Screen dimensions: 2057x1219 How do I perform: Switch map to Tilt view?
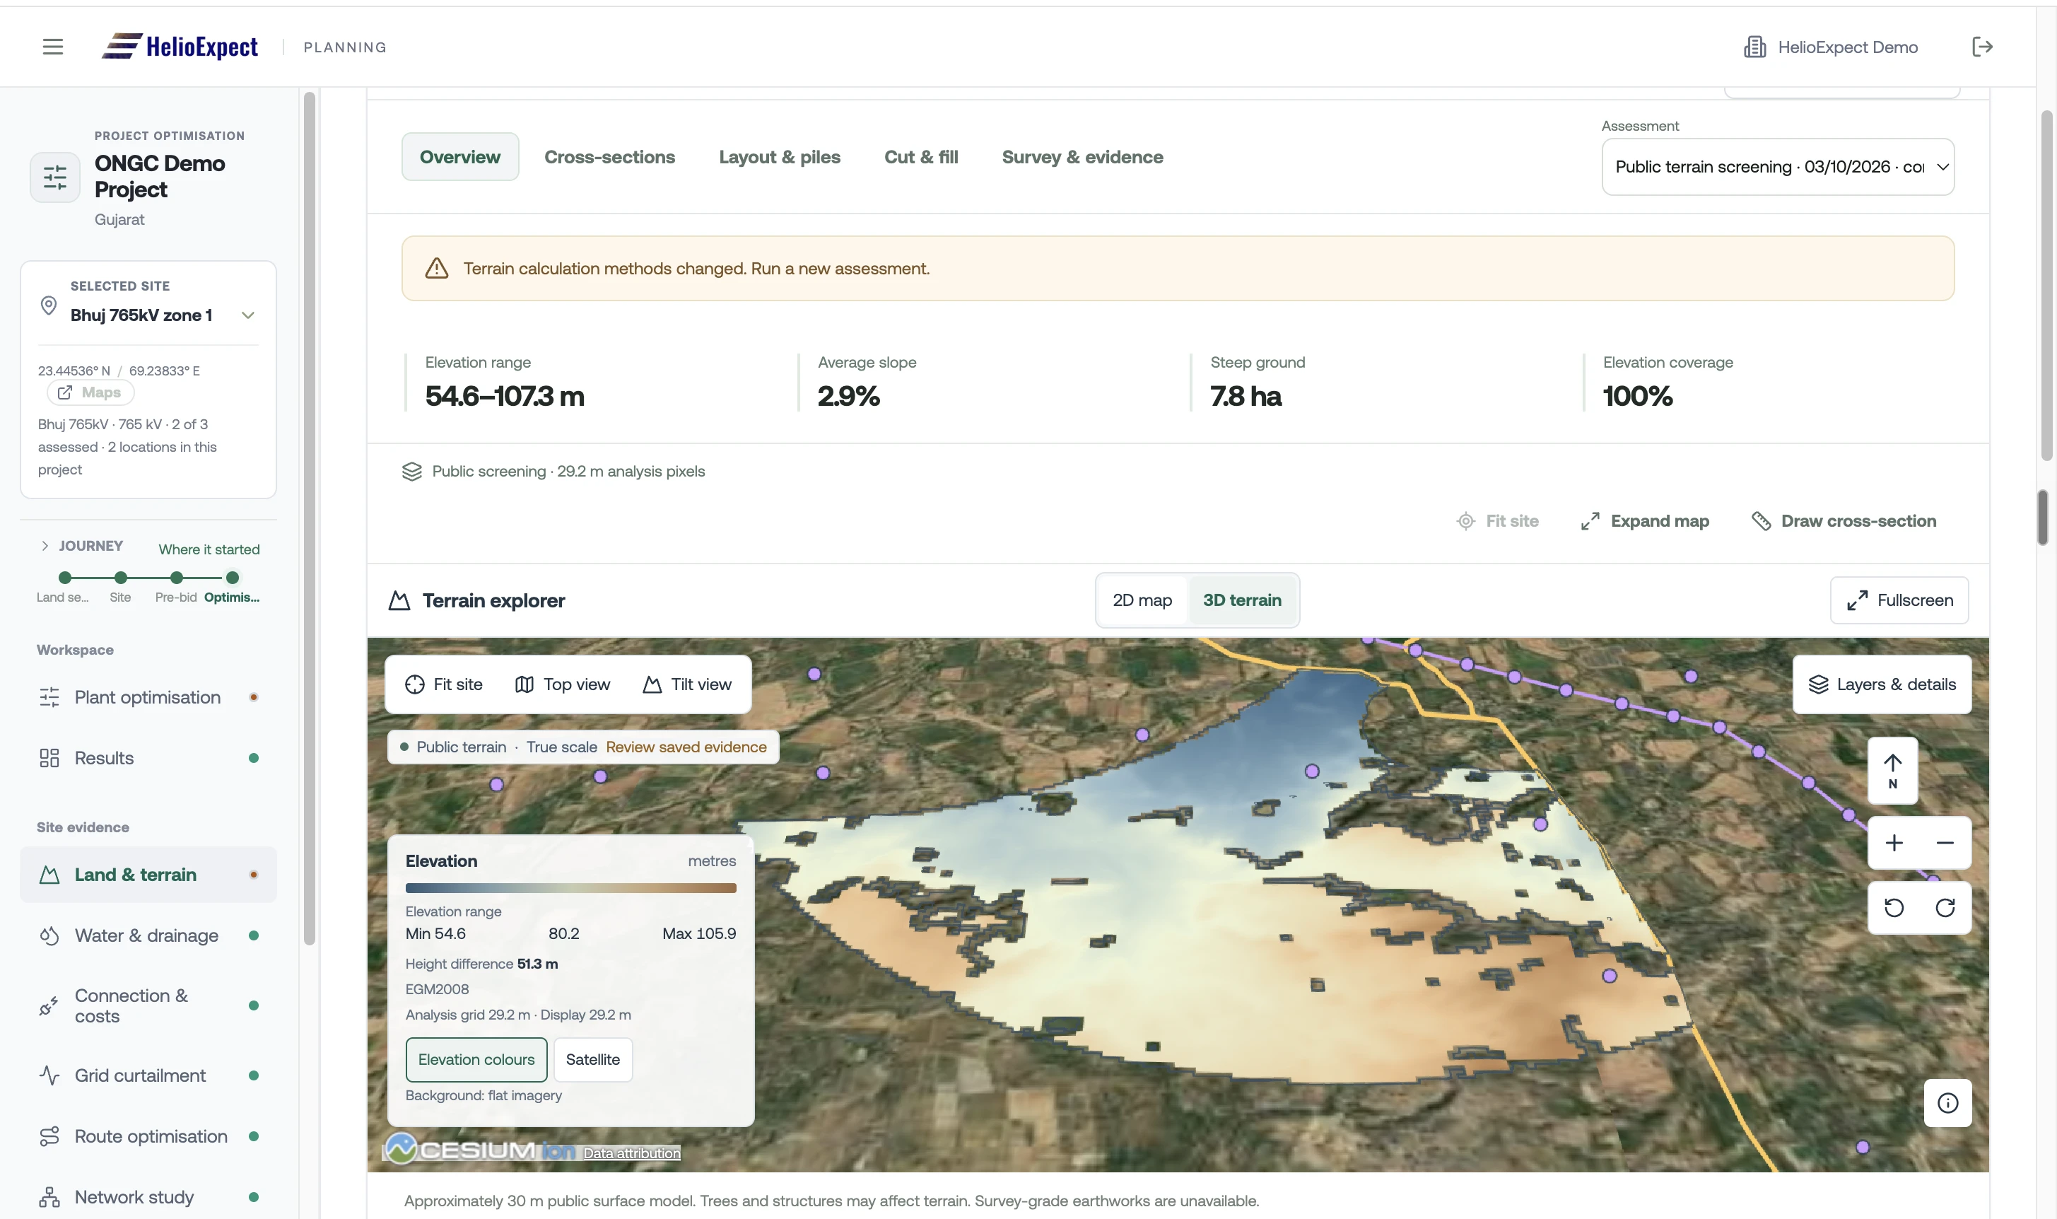[686, 684]
